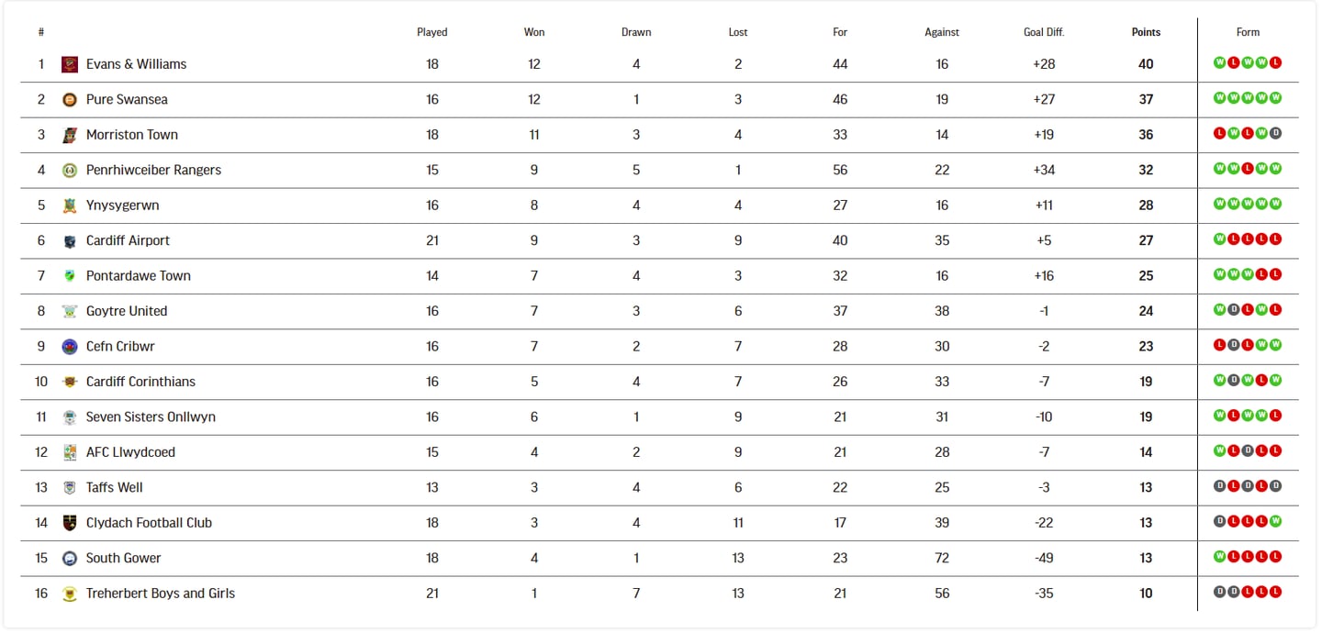
Task: Click first form result for Evans & Williams
Action: (x=1220, y=63)
